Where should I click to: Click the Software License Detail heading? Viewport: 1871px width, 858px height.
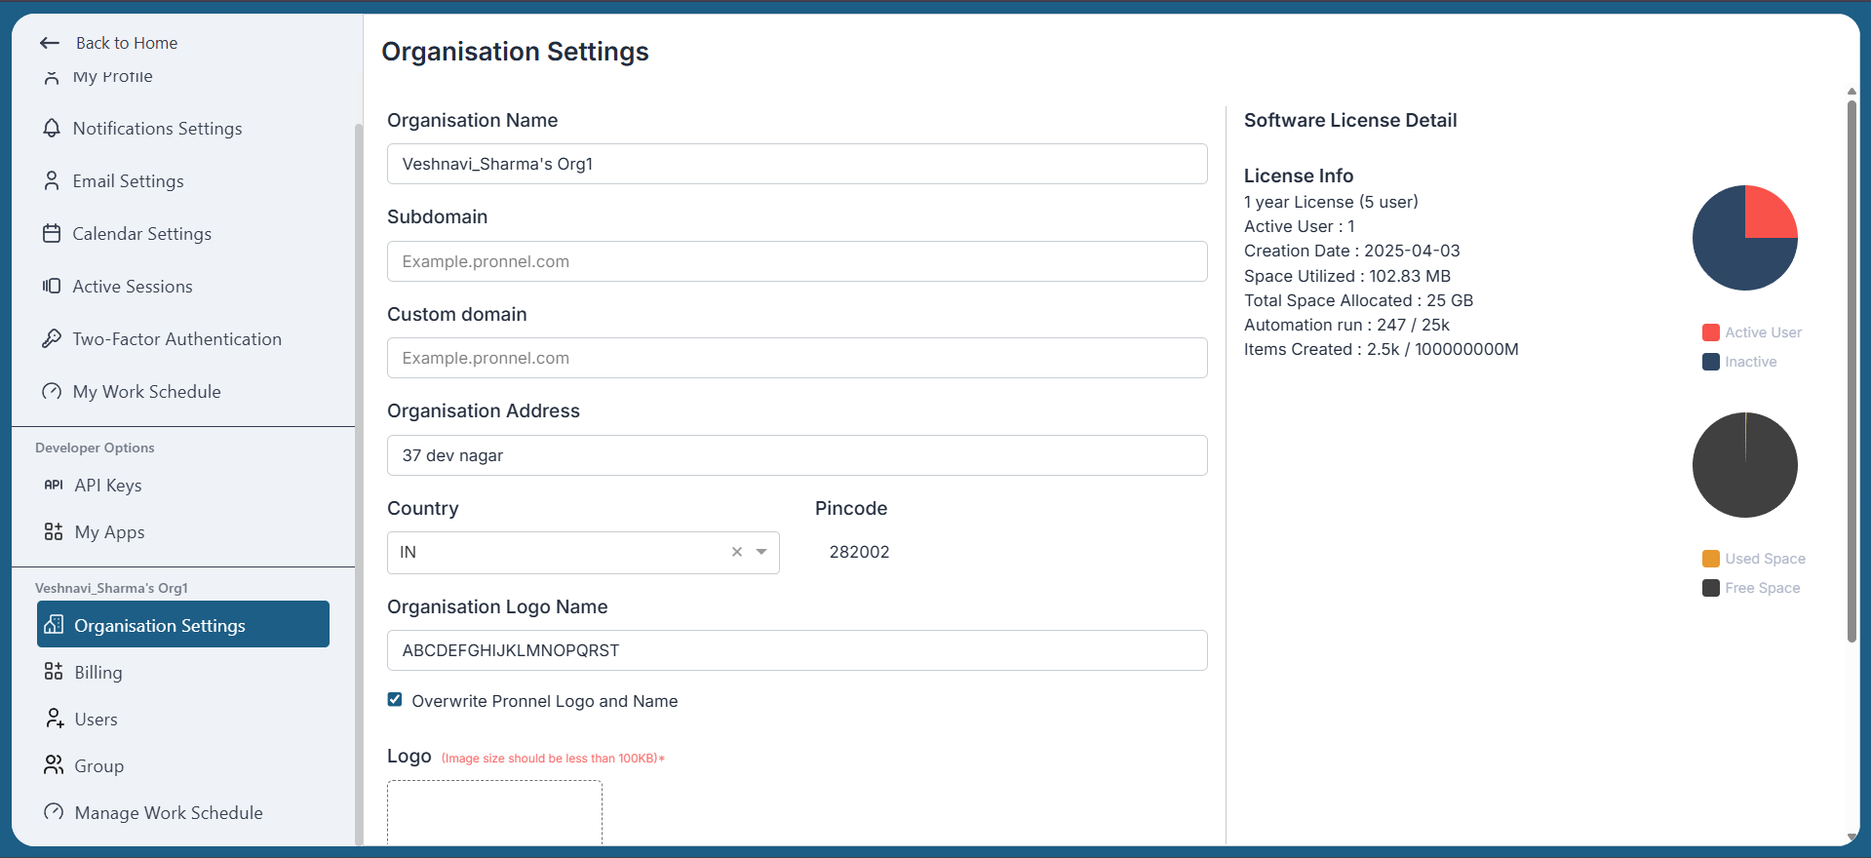(1350, 120)
